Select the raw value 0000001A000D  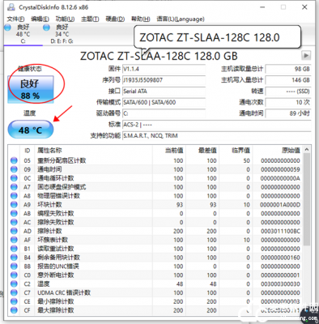coord(280,205)
